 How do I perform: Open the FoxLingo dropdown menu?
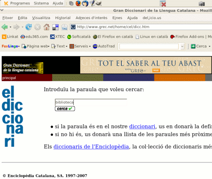point(11,46)
